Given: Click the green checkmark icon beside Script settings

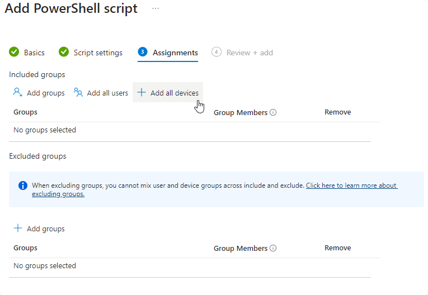Looking at the screenshot, I should (64, 52).
